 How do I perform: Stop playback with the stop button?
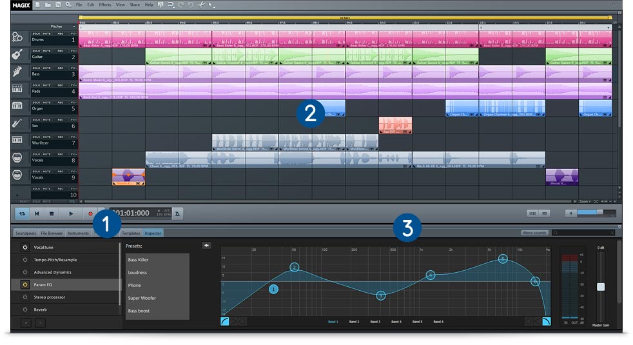point(52,213)
